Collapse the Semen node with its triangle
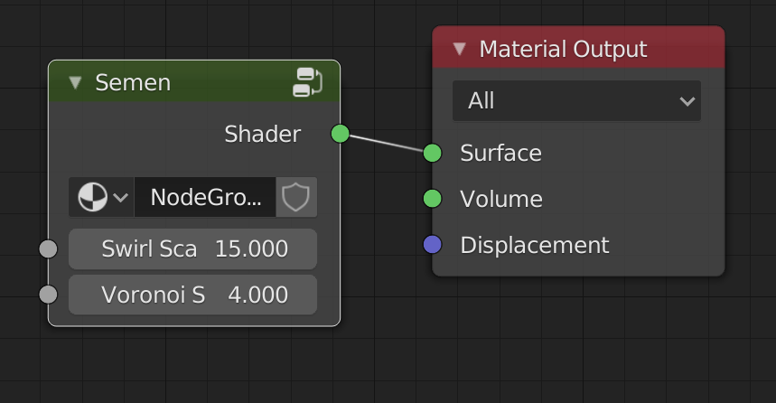This screenshot has width=776, height=403. (x=75, y=82)
